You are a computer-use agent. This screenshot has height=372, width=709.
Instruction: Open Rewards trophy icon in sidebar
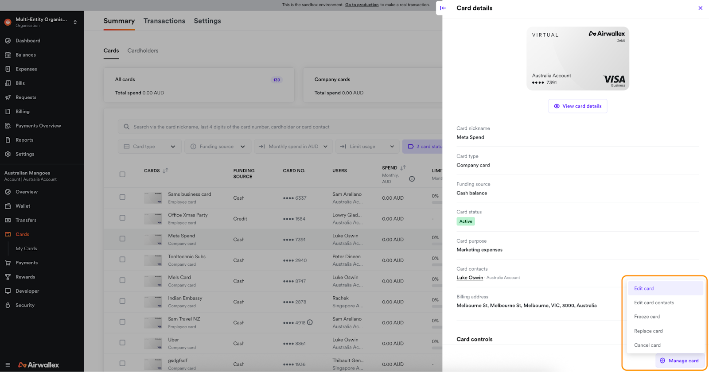coord(8,277)
